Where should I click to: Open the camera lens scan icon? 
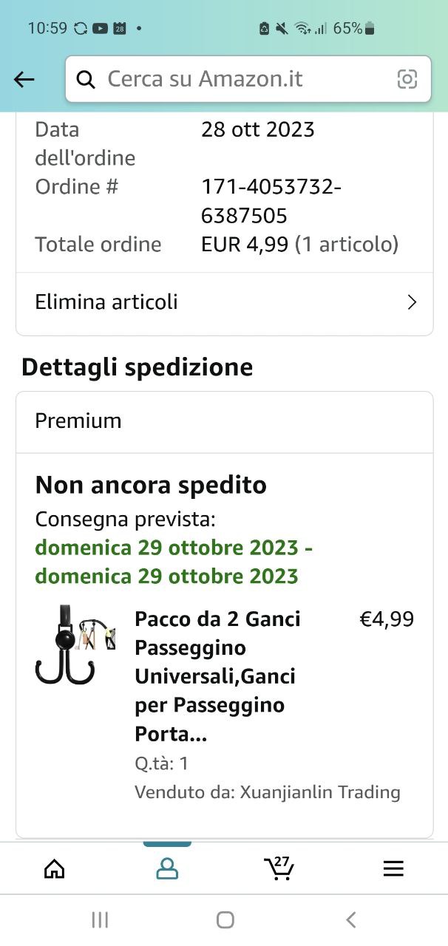pyautogui.click(x=407, y=79)
